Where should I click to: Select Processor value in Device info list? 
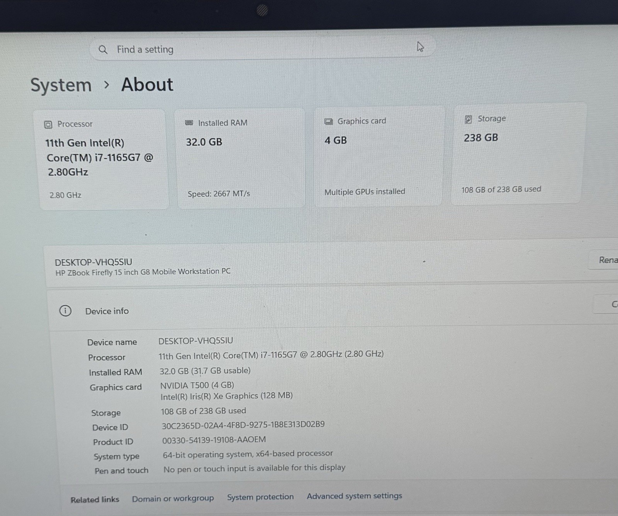[x=271, y=355]
